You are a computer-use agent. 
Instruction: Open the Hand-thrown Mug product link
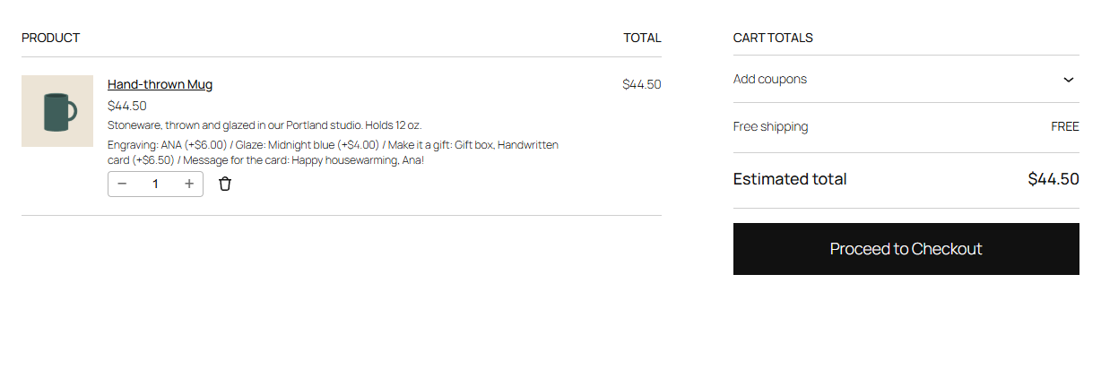[160, 84]
